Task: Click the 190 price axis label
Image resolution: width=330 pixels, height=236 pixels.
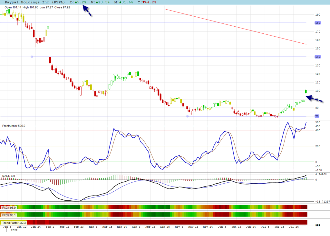Action: [x=317, y=15]
